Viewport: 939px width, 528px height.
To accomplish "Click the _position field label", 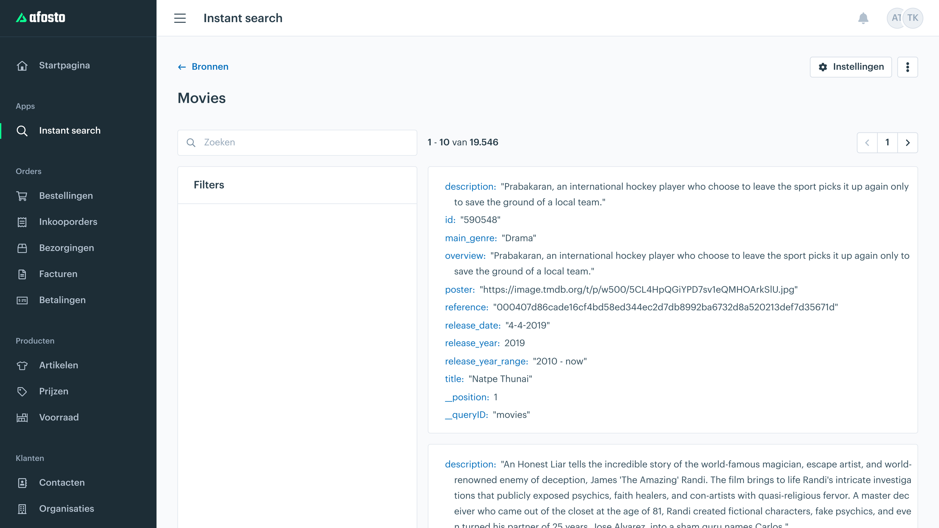I will (x=467, y=397).
